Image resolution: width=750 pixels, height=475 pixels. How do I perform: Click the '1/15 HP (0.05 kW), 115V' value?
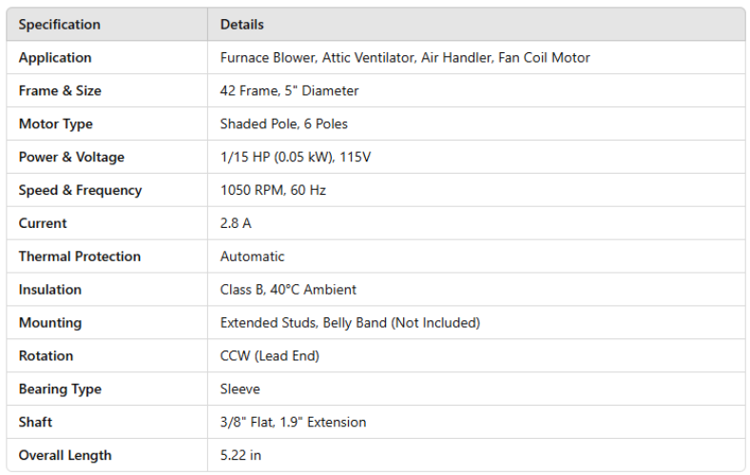pyautogui.click(x=296, y=158)
